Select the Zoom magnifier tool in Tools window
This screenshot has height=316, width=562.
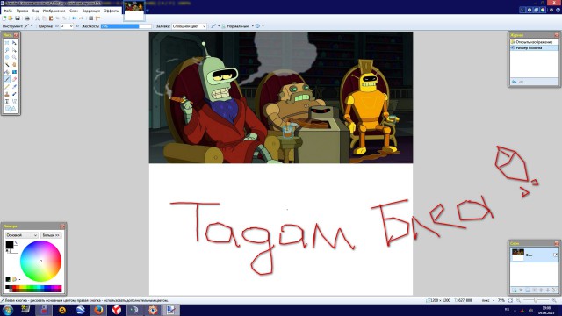[x=14, y=57]
